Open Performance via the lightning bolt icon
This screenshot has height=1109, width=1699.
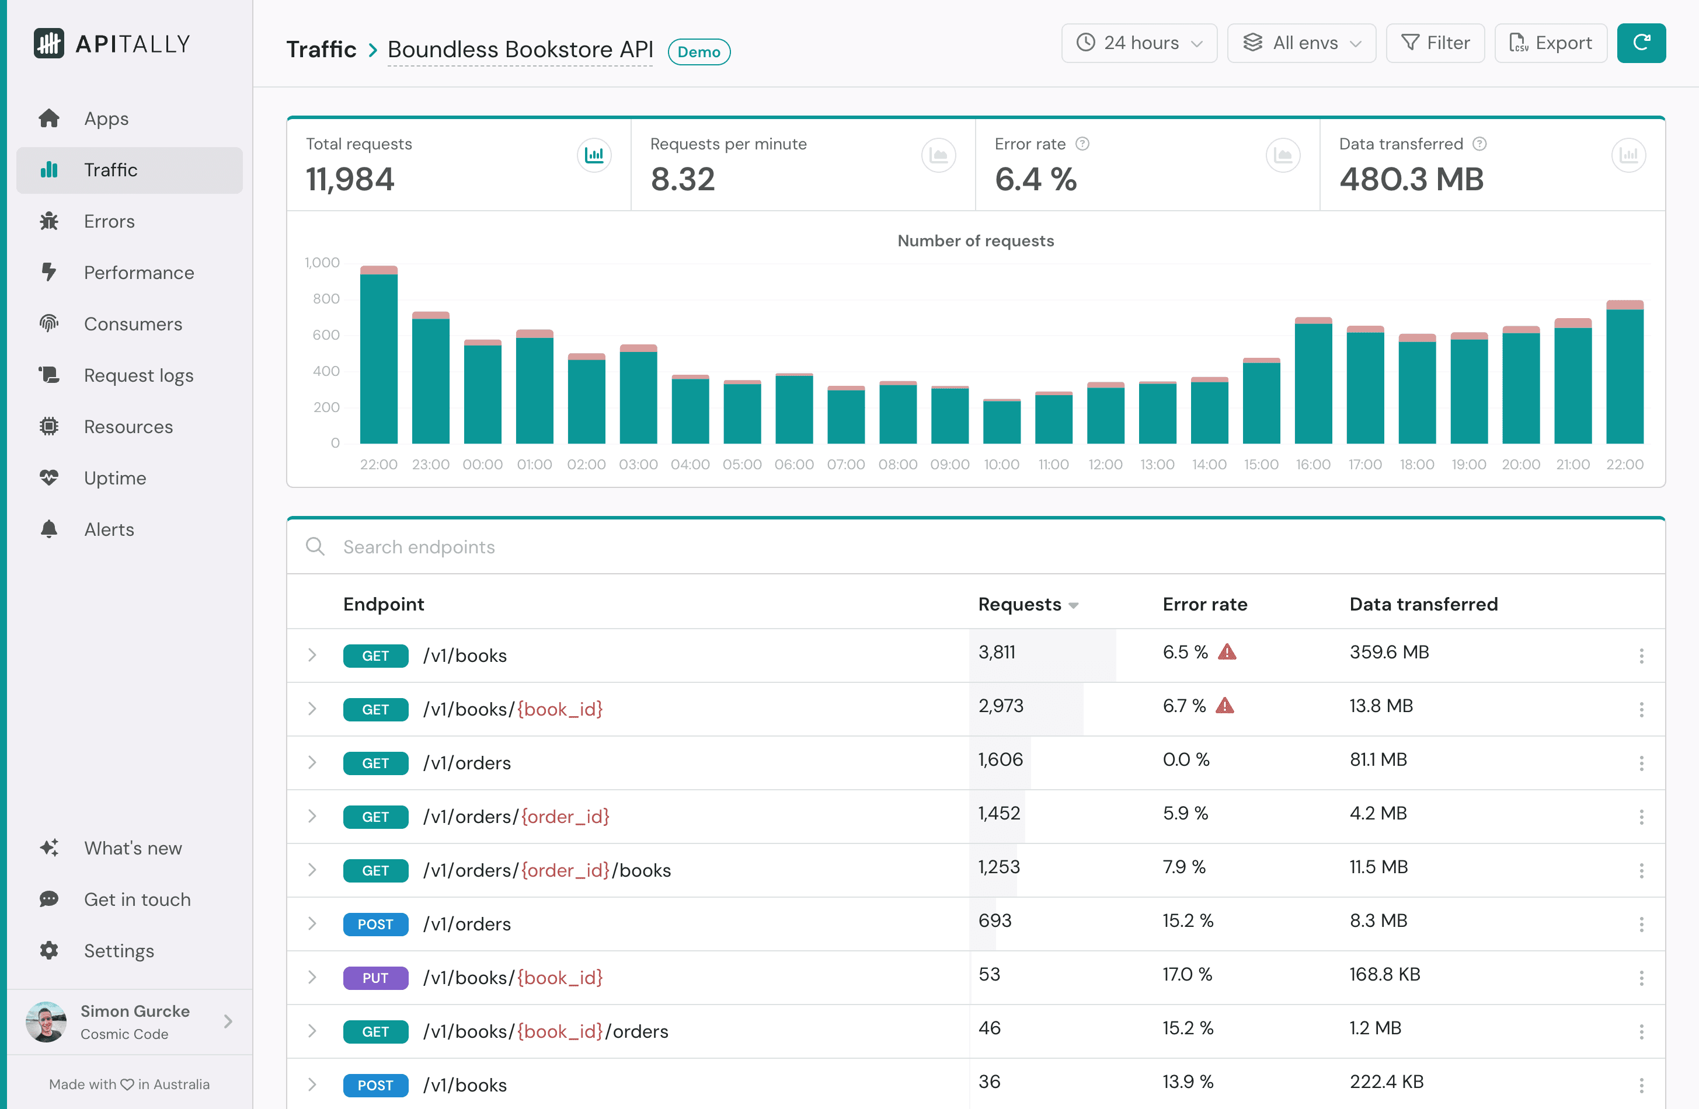[49, 273]
